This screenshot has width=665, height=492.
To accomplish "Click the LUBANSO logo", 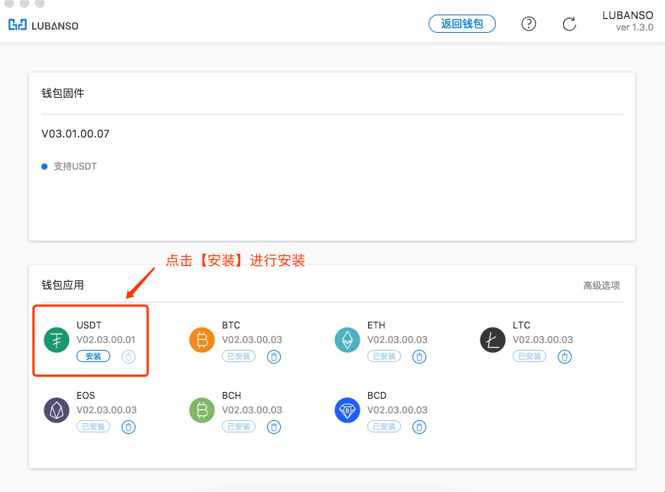I will 44,25.
